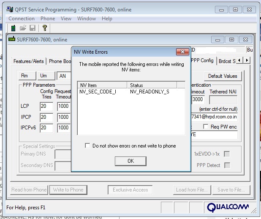Click the IPCP Tries field
This screenshot has height=219, width=261.
click(x=46, y=117)
